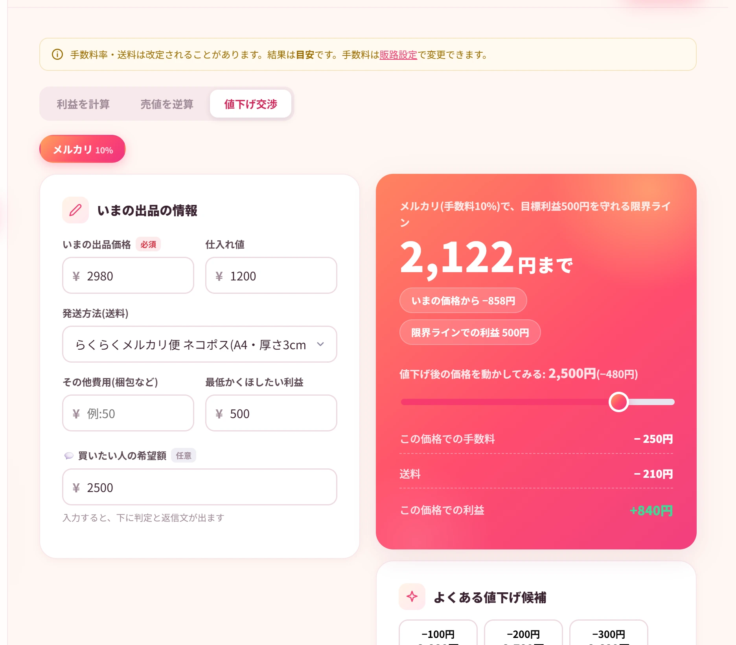Click the price slider handle
This screenshot has width=736, height=645.
[x=618, y=402]
